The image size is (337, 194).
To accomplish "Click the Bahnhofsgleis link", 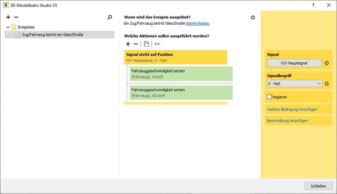I will click(198, 23).
